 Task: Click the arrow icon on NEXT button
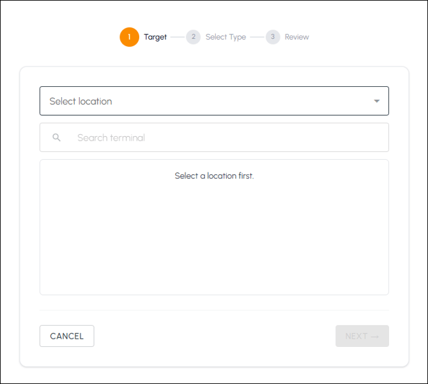pos(375,337)
